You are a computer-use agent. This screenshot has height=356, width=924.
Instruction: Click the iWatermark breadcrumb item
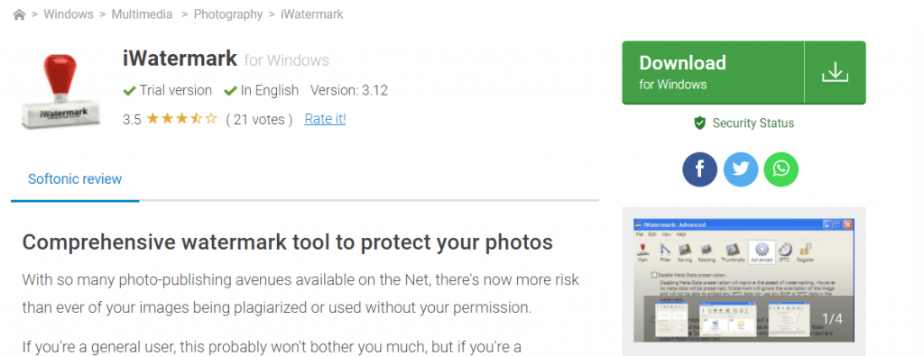tap(311, 14)
